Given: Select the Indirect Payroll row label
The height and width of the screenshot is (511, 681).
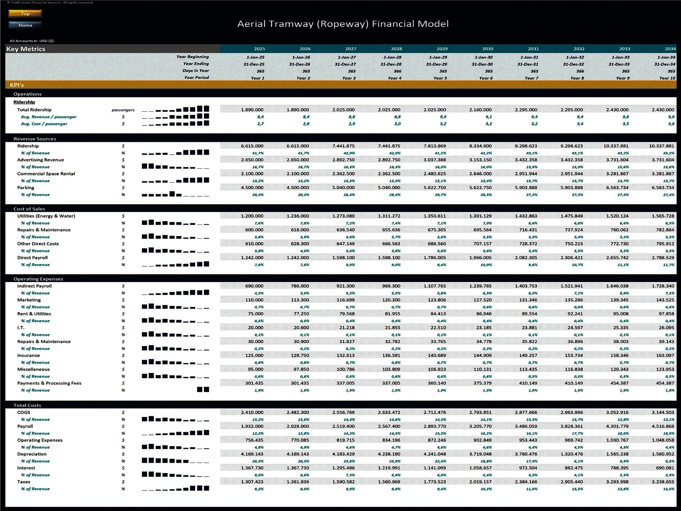Looking at the screenshot, I should [x=34, y=286].
